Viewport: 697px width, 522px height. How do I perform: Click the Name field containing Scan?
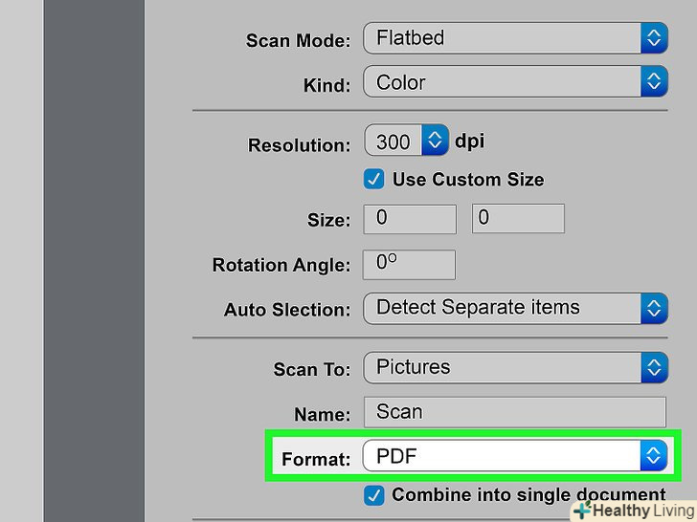click(514, 412)
